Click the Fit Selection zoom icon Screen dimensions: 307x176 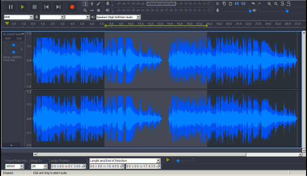pyautogui.click(x=282, y=4)
